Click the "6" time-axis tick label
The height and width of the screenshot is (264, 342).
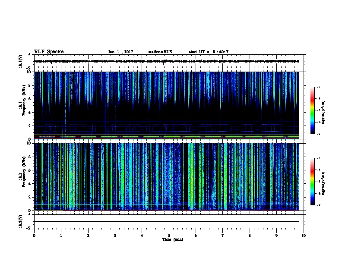click(x=196, y=235)
